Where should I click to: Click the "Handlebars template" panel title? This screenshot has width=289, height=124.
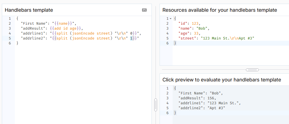click(29, 10)
